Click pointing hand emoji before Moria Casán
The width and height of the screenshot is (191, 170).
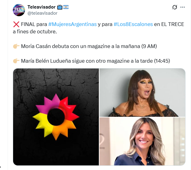16,46
